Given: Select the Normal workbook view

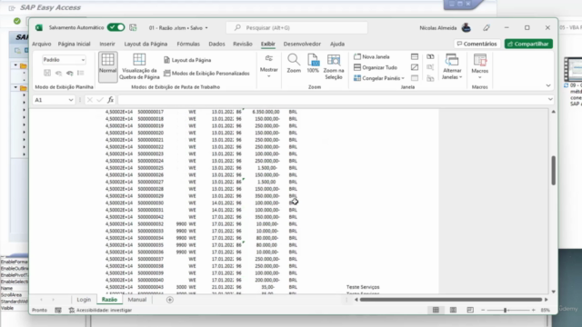Looking at the screenshot, I should (107, 66).
